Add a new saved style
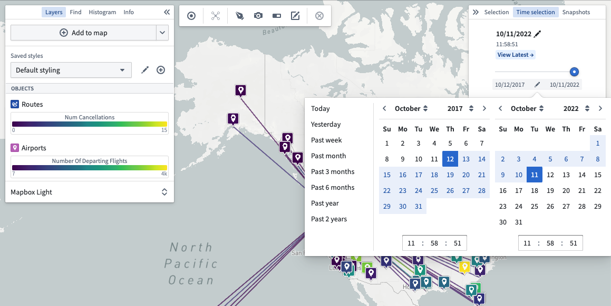Image resolution: width=611 pixels, height=306 pixels. [161, 70]
